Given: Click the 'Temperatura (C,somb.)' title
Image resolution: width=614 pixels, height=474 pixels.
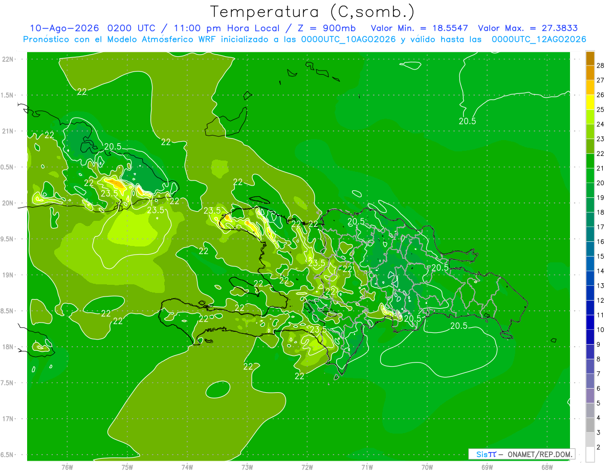Looking at the screenshot, I should point(312,11).
